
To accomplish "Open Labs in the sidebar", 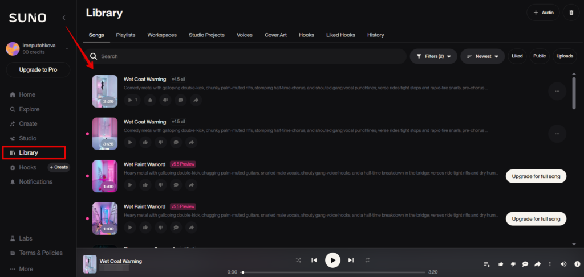I will pyautogui.click(x=21, y=238).
